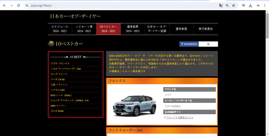Share page via the Facebook button
269x136 pixels.
(189, 44)
